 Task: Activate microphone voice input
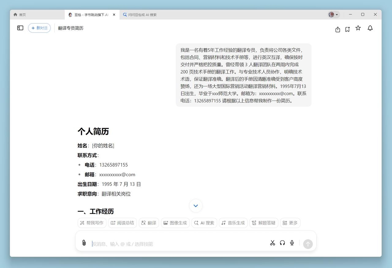pos(292,243)
